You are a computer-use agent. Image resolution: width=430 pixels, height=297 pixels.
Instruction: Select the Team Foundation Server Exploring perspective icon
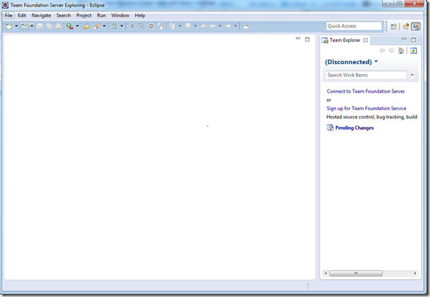[415, 26]
